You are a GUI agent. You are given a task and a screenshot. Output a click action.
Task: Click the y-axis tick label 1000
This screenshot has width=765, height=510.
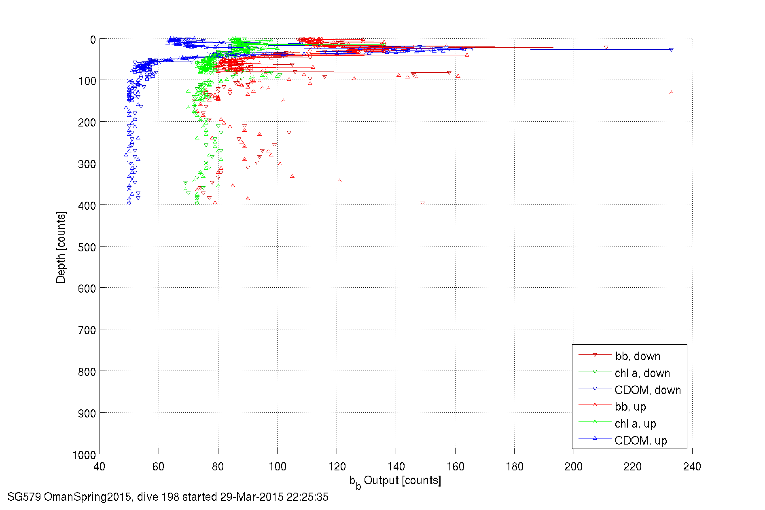pyautogui.click(x=84, y=455)
